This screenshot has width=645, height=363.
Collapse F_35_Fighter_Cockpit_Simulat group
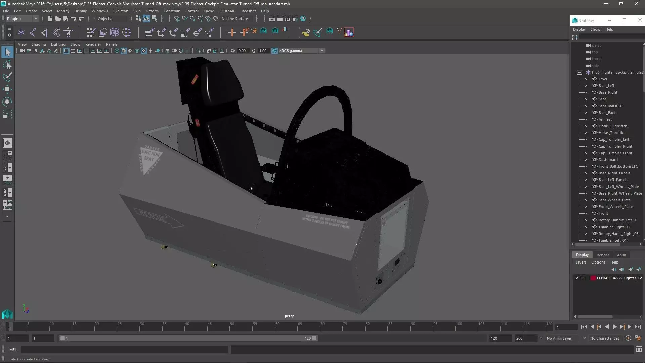tap(579, 72)
